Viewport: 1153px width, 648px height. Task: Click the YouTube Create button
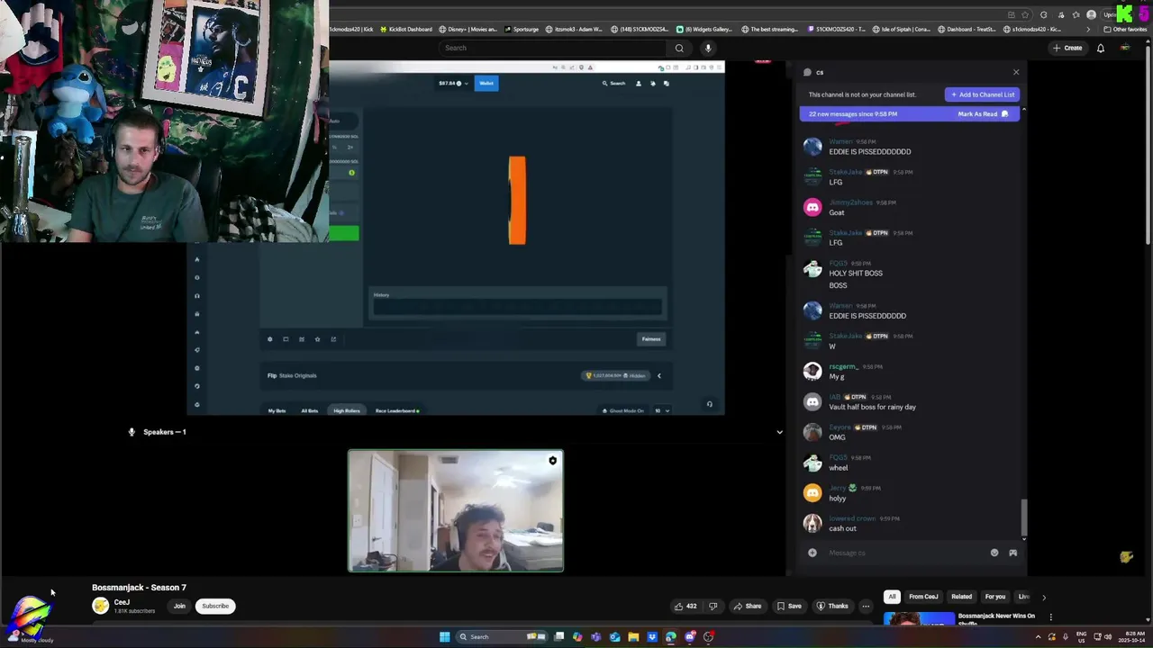(x=1067, y=48)
